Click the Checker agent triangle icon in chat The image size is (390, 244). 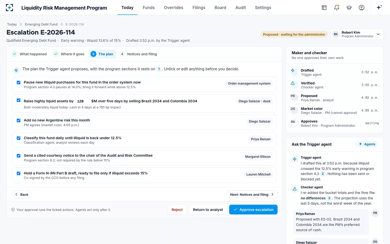pos(295,189)
